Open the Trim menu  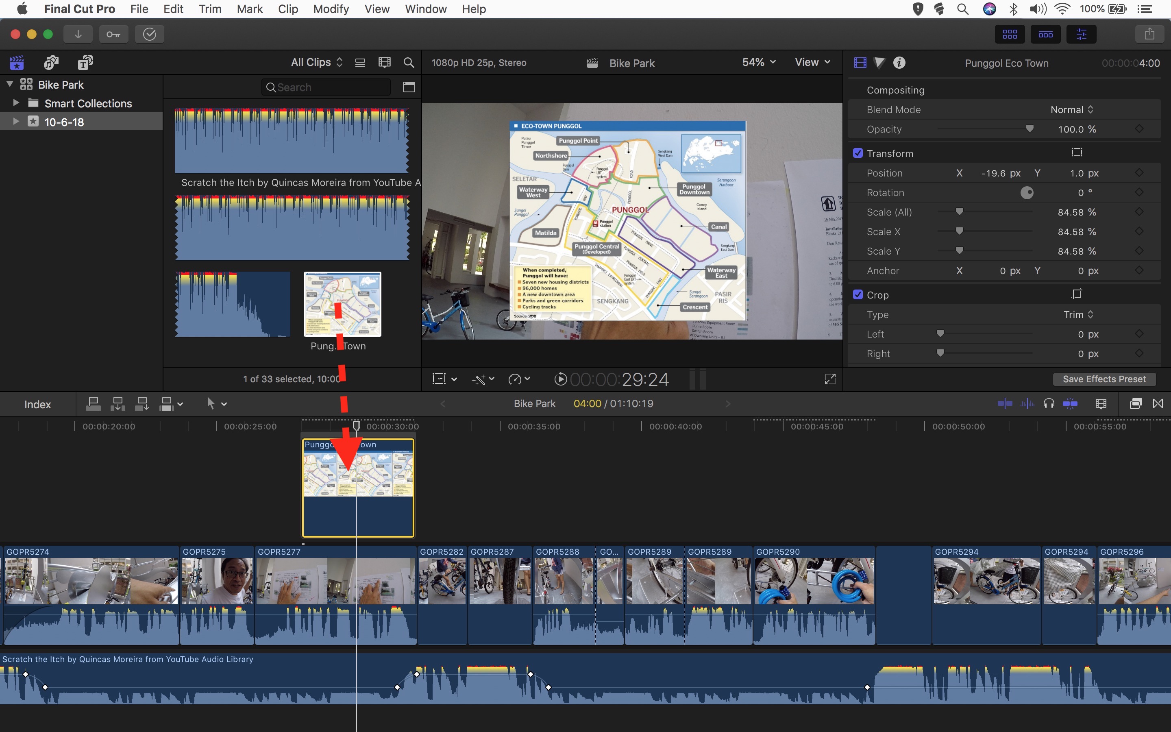210,9
